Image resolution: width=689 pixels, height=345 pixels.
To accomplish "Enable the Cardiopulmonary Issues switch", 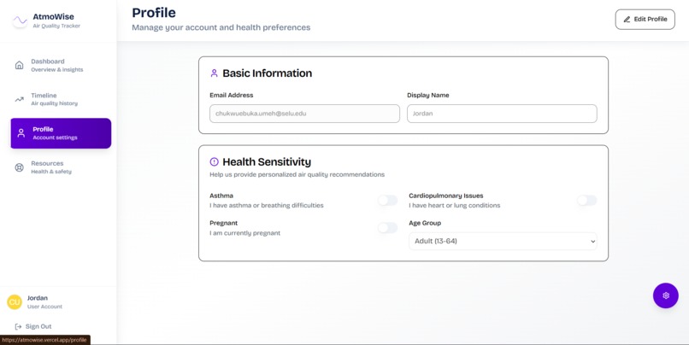I will [x=586, y=201].
